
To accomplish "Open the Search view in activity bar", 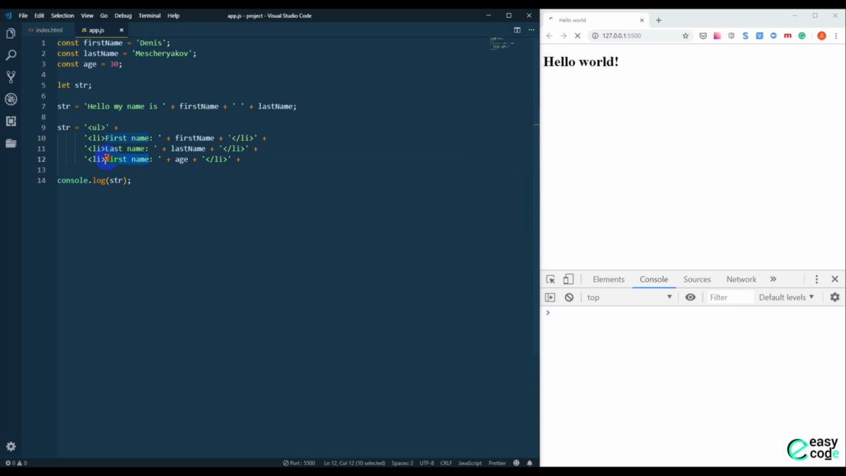I will 11,55.
